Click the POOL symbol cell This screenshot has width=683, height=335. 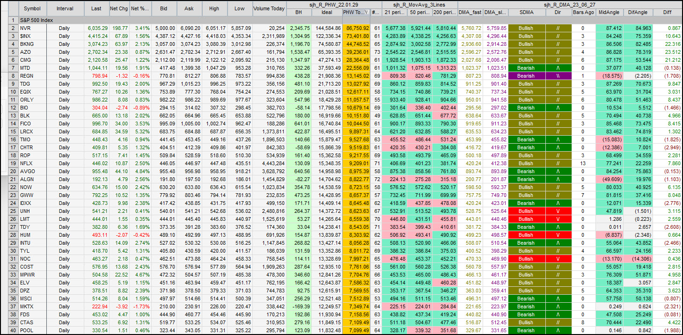(x=32, y=330)
